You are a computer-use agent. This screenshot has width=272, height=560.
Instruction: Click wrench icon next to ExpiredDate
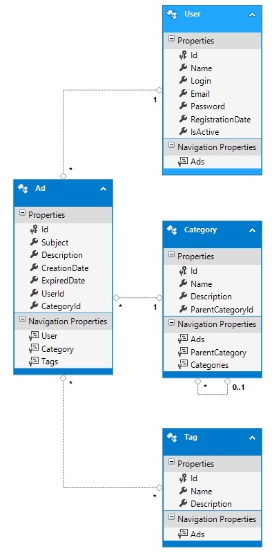[x=35, y=281]
